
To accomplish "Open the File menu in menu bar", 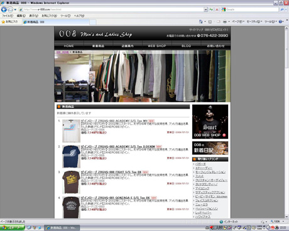I will [x=8, y=16].
